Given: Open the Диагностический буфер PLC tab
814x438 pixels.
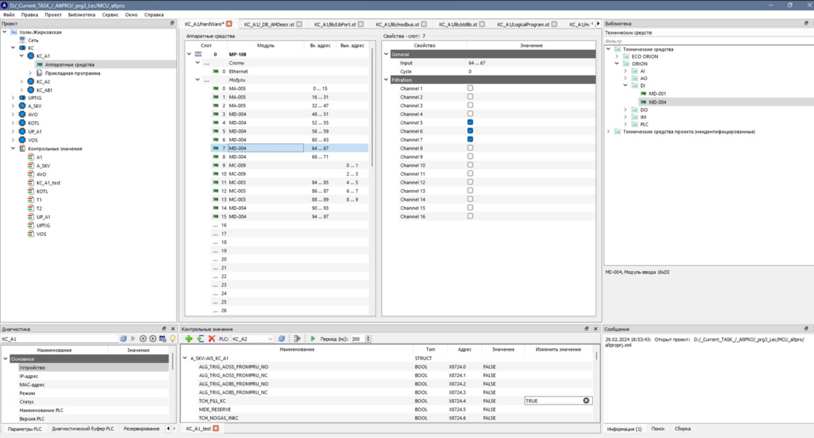Looking at the screenshot, I should coord(83,429).
